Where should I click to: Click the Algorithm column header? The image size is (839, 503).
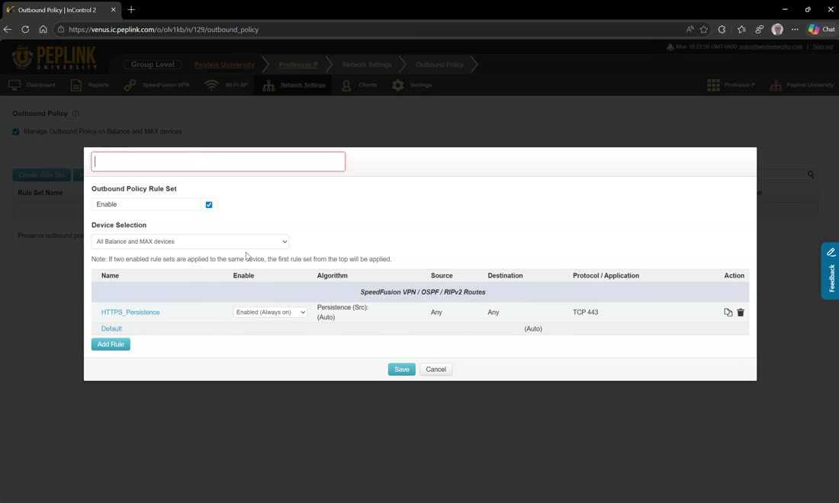333,276
